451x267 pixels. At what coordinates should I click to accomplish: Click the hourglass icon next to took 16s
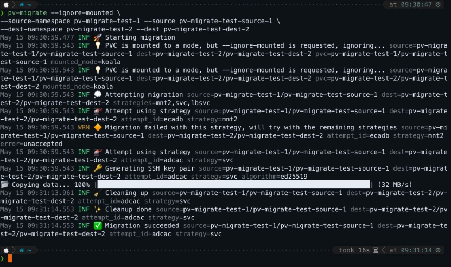(x=376, y=250)
